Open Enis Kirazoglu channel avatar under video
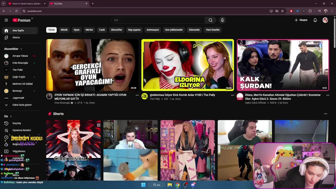The image size is (336, 189). pyautogui.click(x=49, y=96)
